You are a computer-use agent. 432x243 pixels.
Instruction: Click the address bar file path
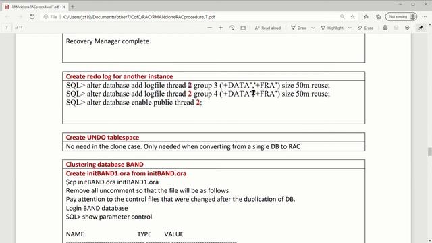(x=140, y=17)
